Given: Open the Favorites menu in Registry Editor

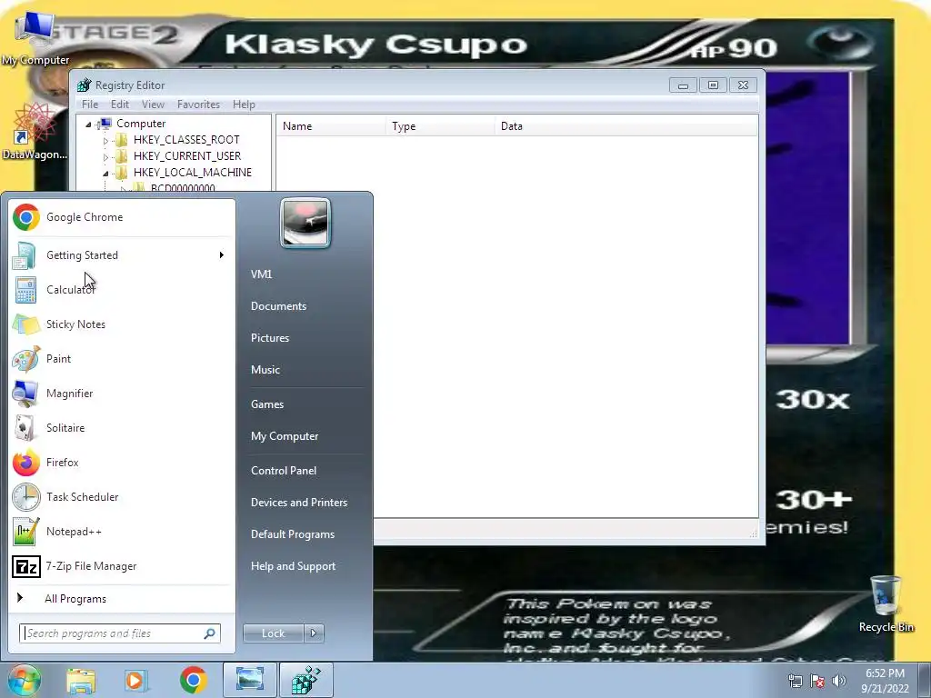Looking at the screenshot, I should 198,105.
